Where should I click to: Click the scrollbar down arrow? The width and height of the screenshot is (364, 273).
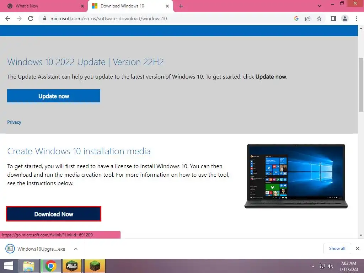tap(361, 235)
